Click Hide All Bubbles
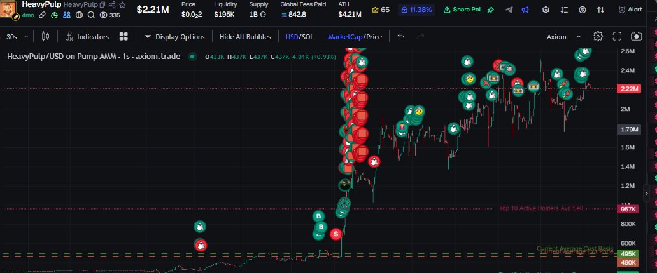The height and width of the screenshot is (273, 657). (x=245, y=37)
